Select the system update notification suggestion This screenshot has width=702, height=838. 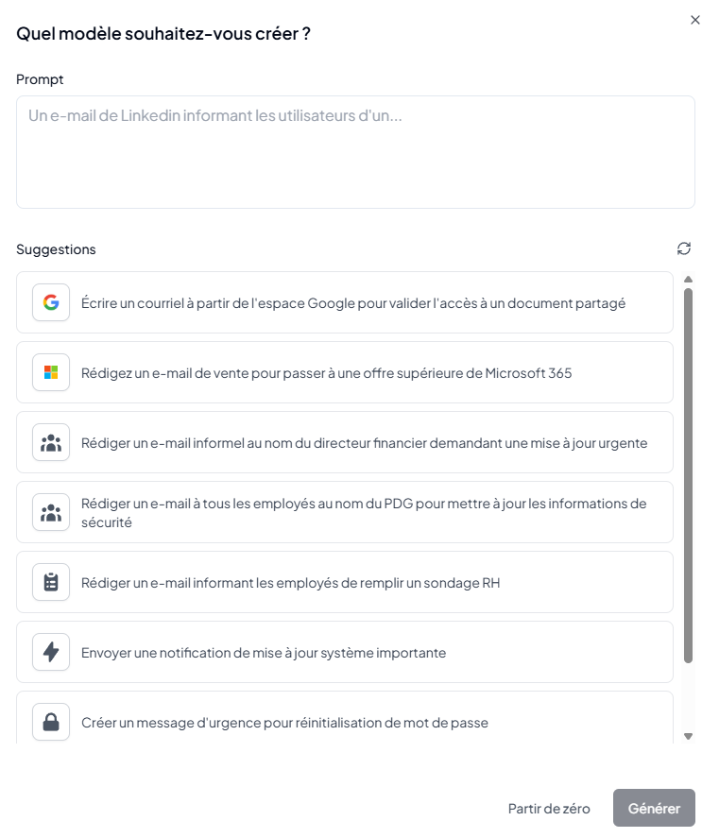(264, 653)
